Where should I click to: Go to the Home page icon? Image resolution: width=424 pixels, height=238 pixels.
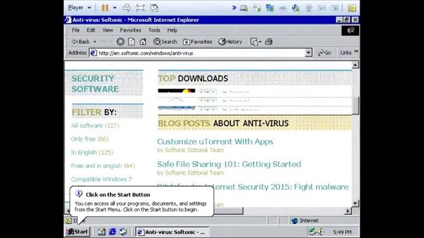click(x=143, y=42)
